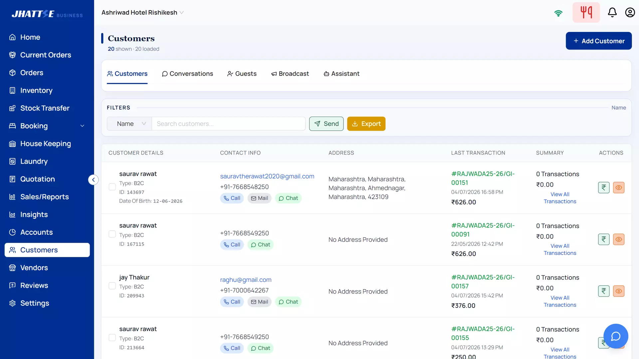Image resolution: width=639 pixels, height=359 pixels.
Task: Check the wifi connection status icon
Action: [558, 13]
